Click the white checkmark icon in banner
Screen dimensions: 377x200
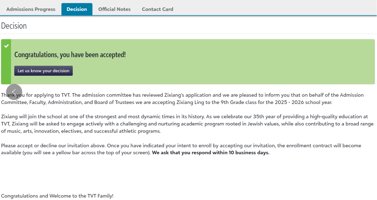pyautogui.click(x=6, y=46)
